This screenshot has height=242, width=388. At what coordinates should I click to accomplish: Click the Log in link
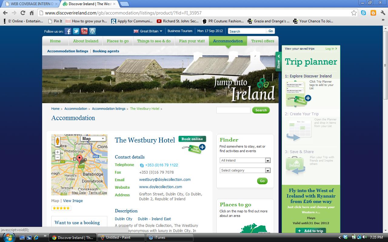[x=331, y=48]
